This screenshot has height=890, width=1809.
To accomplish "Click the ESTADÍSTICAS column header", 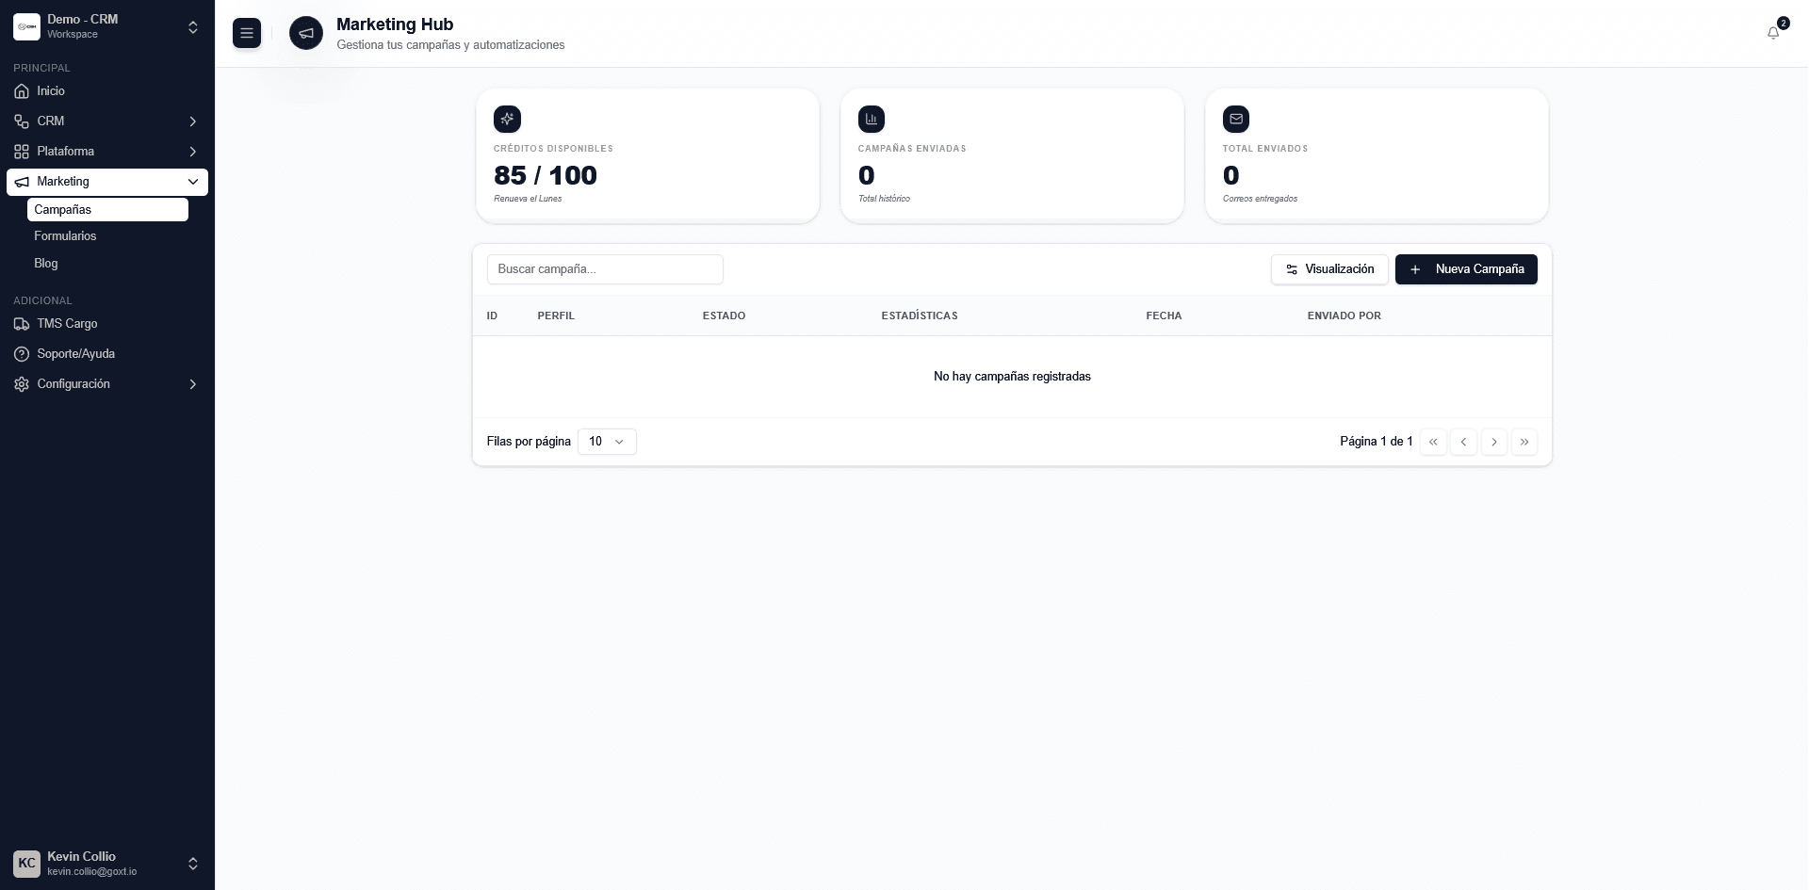I will pos(920,316).
